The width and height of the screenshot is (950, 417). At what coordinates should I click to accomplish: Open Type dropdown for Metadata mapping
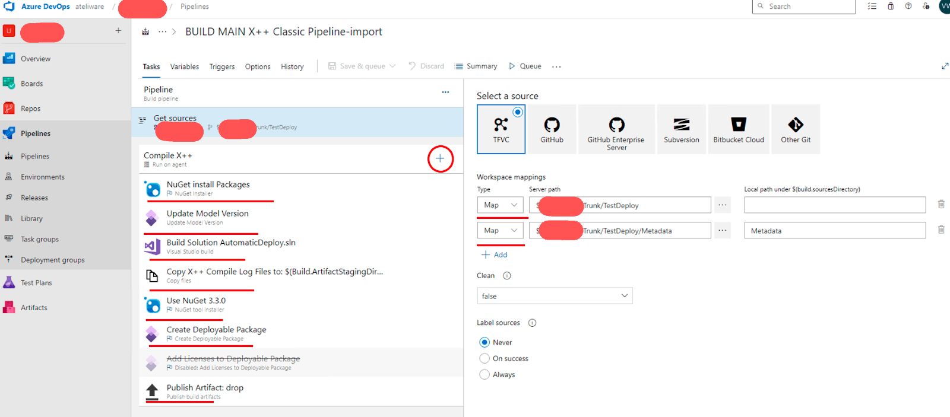click(501, 231)
